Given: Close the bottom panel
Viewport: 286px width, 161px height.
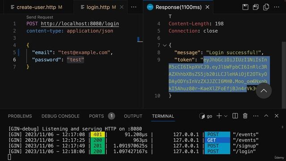Looking at the screenshot, I should 277,116.
